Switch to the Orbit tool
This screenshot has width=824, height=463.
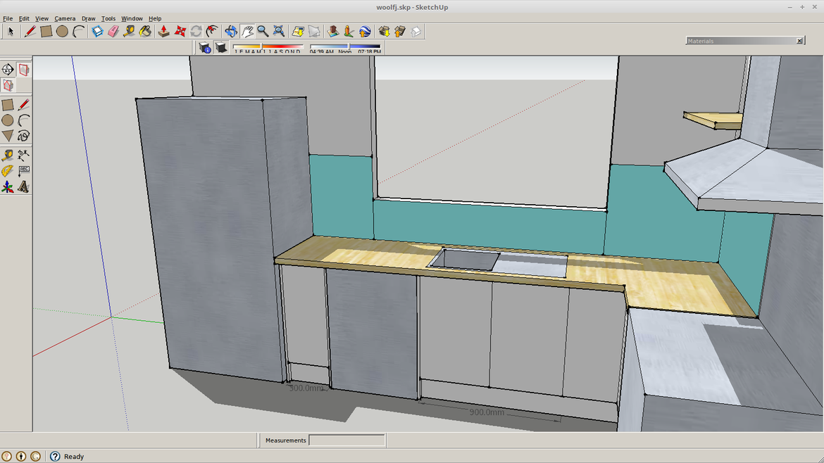(230, 31)
